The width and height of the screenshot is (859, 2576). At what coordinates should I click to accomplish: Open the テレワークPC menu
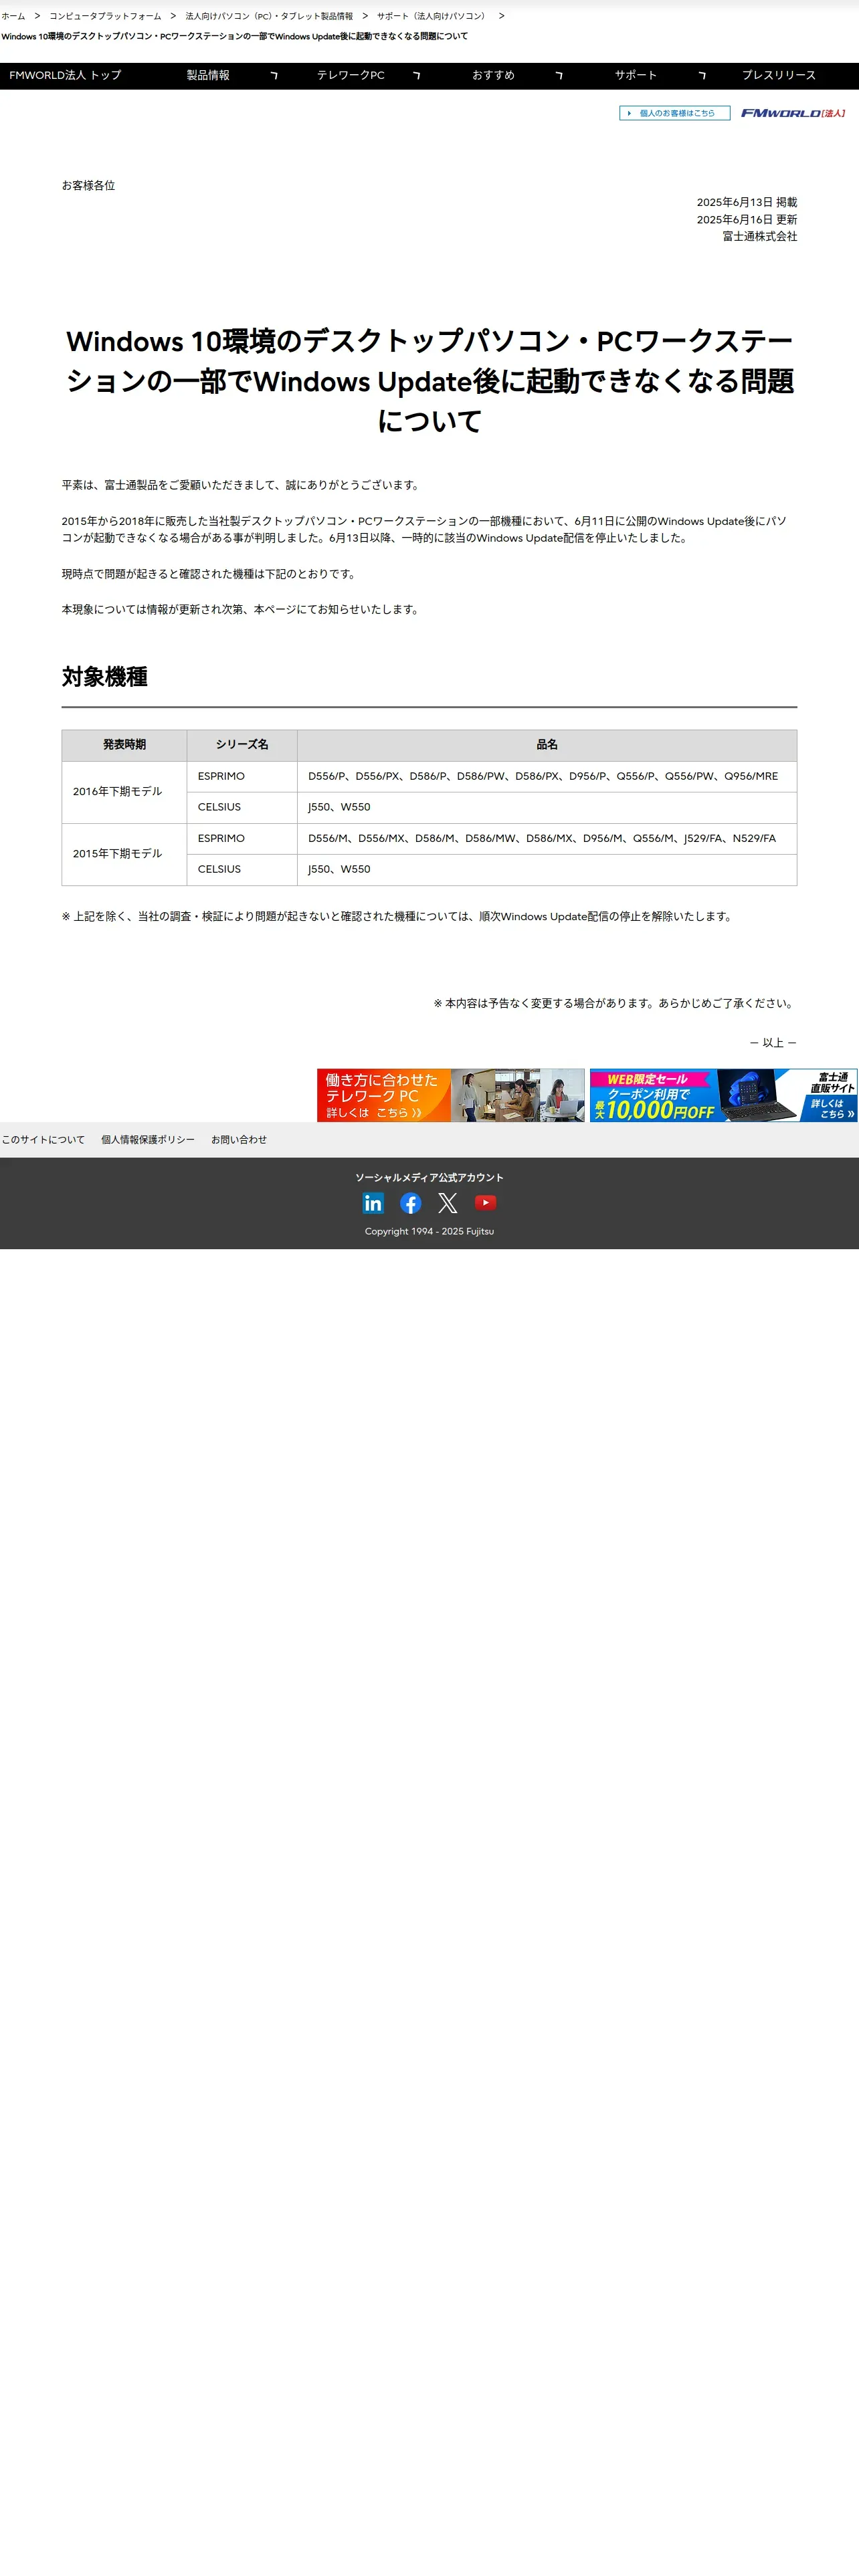[x=351, y=75]
